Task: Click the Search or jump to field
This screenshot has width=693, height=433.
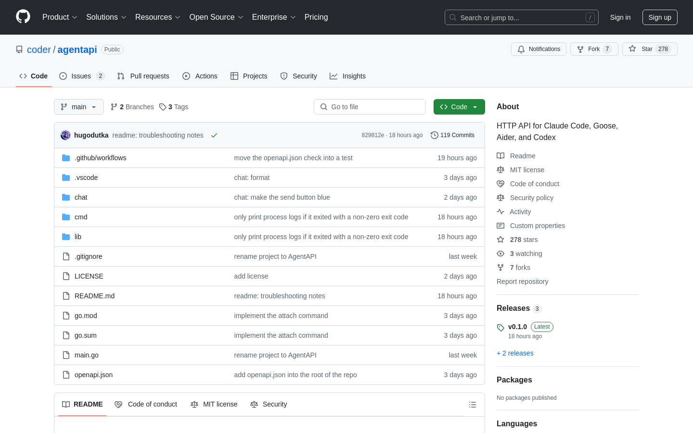Action: [x=522, y=17]
